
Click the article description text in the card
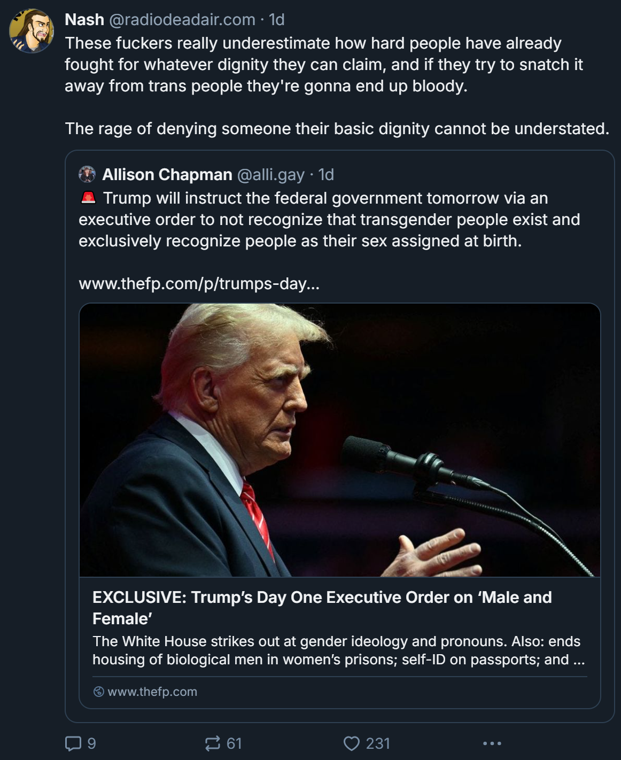339,650
